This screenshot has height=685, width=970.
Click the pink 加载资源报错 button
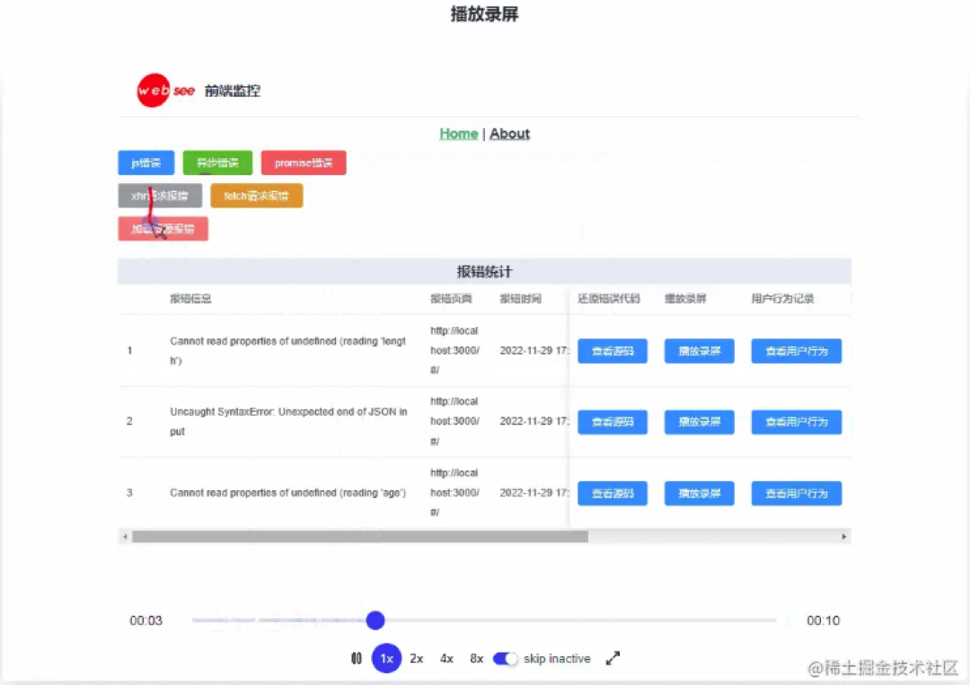click(163, 229)
